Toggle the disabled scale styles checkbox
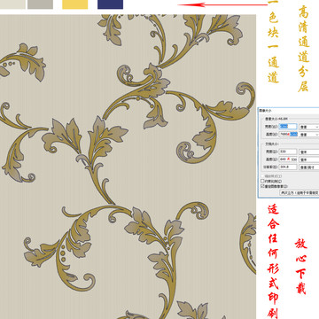Viewport: 319px width, 319px height. (x=262, y=176)
